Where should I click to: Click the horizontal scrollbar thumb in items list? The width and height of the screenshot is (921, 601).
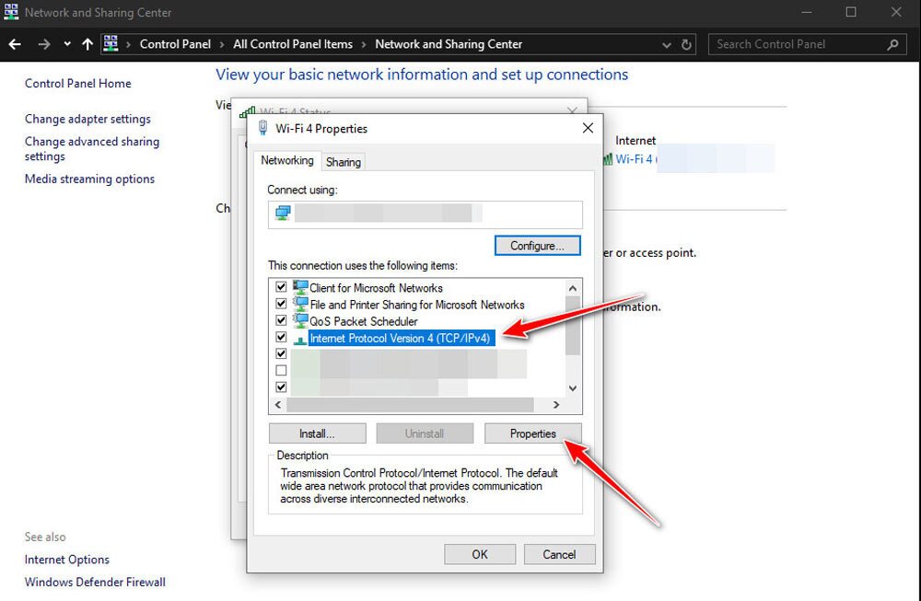(x=410, y=404)
